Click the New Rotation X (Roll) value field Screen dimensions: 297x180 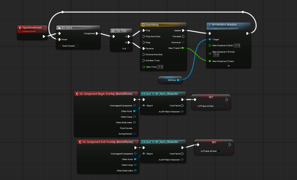[237, 45]
